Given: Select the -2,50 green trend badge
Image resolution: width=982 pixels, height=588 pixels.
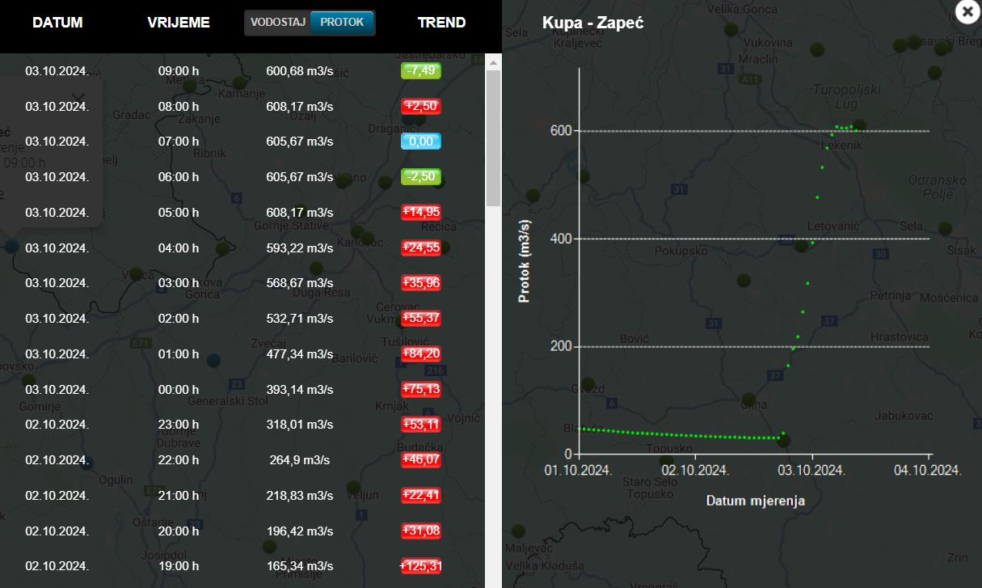Looking at the screenshot, I should click(421, 176).
